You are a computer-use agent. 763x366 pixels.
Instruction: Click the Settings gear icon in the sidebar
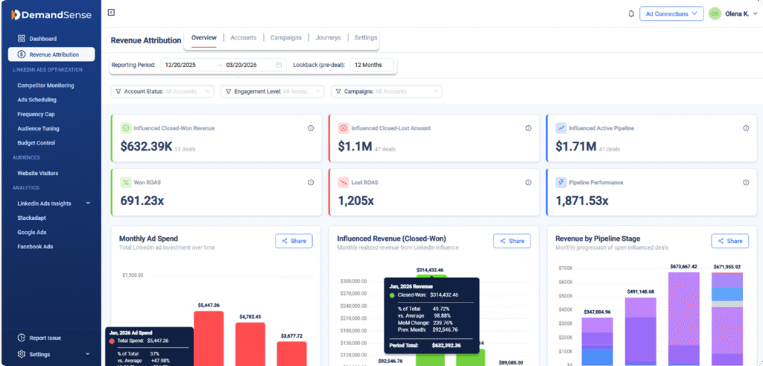coord(22,354)
